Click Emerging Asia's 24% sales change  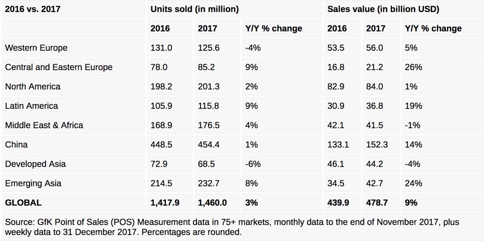point(413,183)
